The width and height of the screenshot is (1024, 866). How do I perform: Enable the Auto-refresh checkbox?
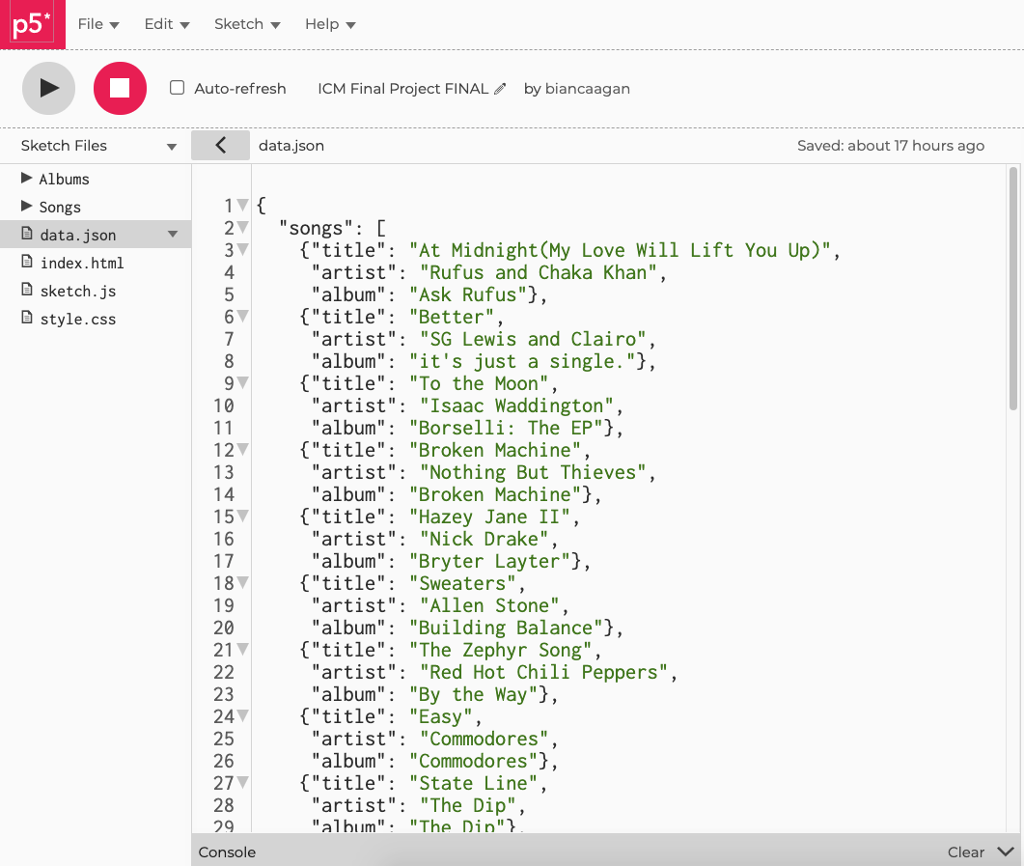(177, 88)
